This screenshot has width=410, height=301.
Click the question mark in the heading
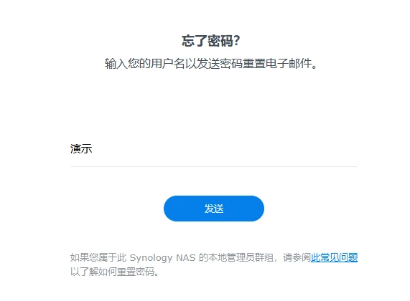[x=237, y=41]
